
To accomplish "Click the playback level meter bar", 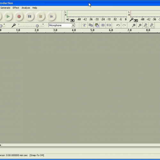I will tap(97, 13).
